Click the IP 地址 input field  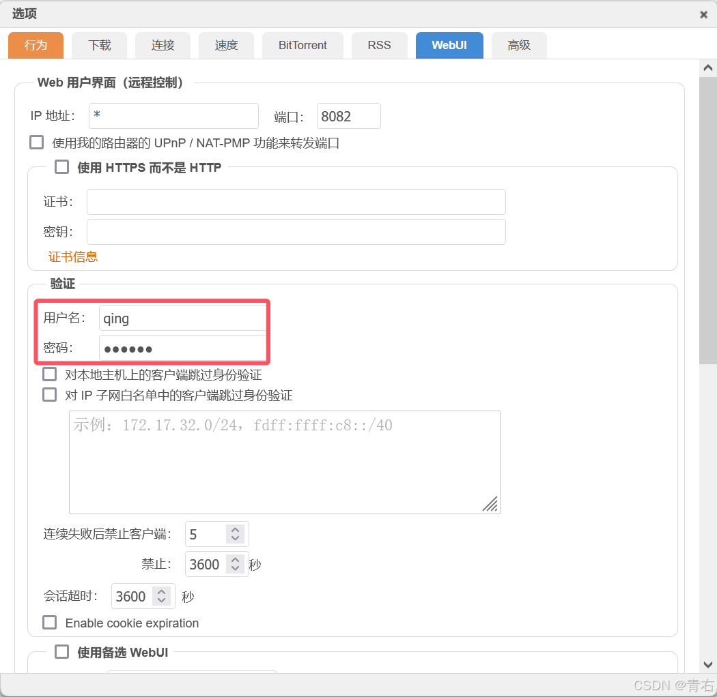173,116
